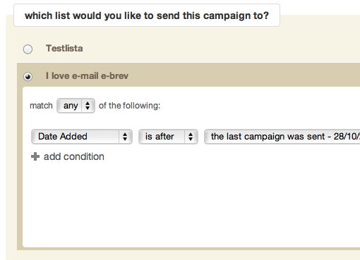
Task: Click the arrows icon on Date Added dropdown
Action: point(125,137)
